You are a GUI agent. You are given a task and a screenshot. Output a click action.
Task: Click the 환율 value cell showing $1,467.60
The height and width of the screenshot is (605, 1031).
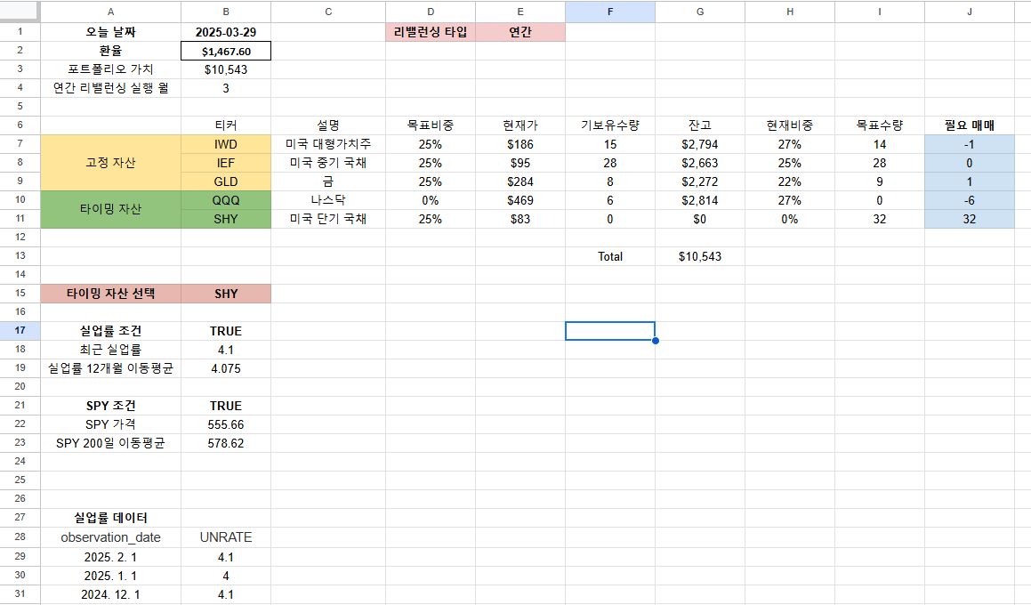[225, 51]
